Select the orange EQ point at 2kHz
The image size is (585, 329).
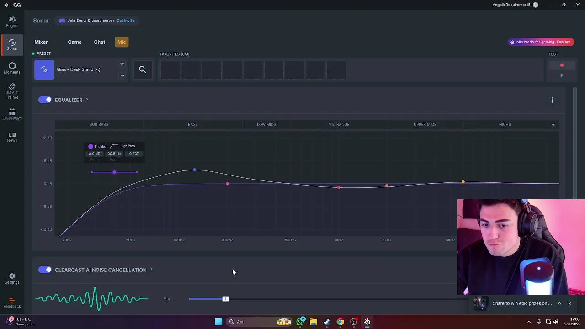[x=387, y=186]
